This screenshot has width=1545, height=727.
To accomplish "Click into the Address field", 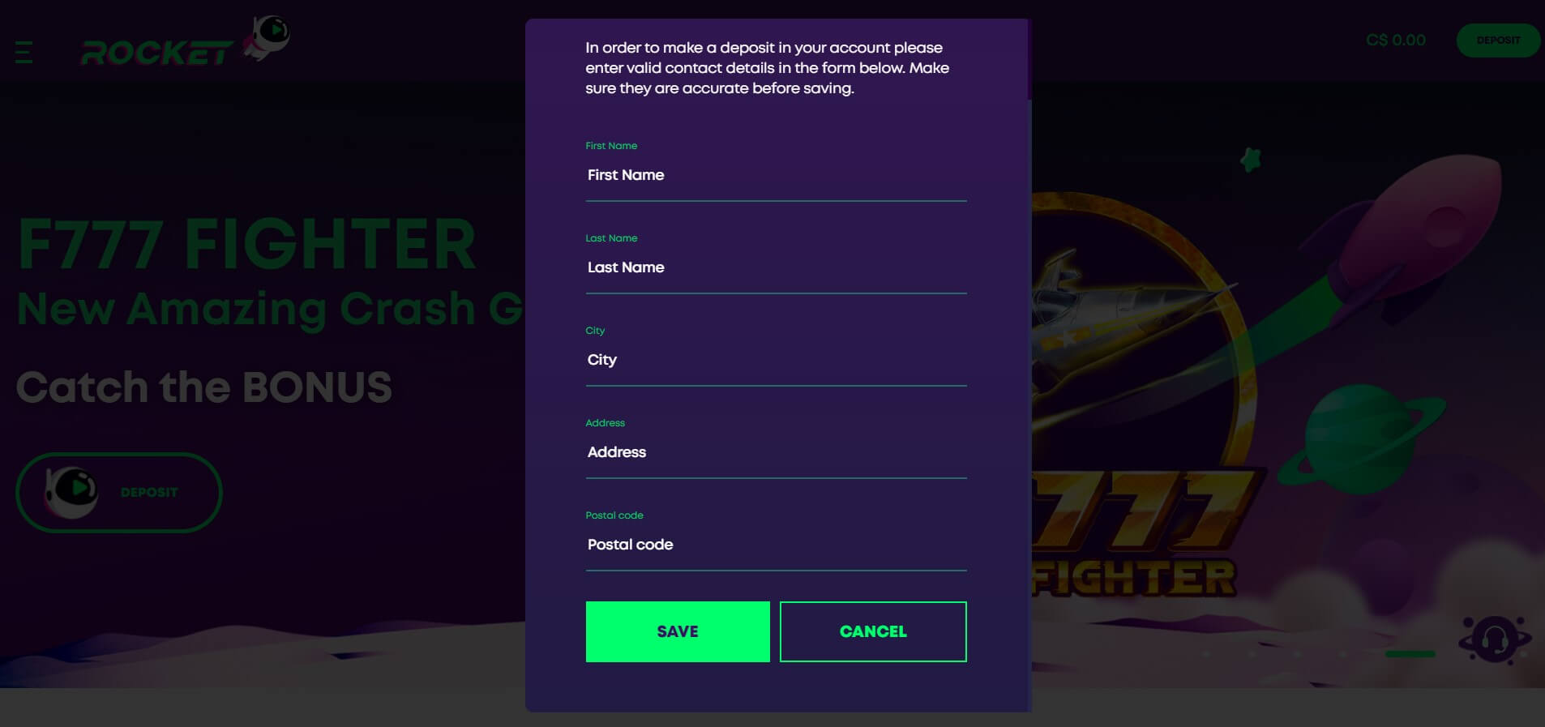I will [776, 452].
